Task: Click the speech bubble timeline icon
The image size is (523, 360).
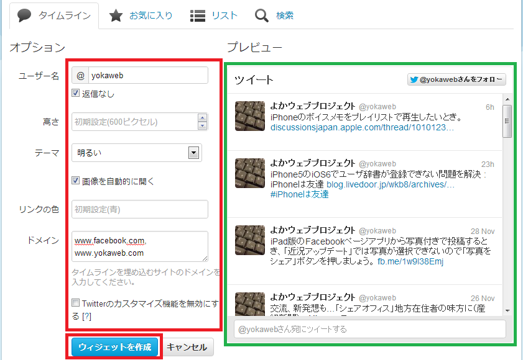Action: [x=24, y=16]
